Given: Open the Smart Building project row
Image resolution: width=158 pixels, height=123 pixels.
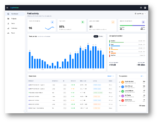Looking at the screenshot, I should [71, 108].
